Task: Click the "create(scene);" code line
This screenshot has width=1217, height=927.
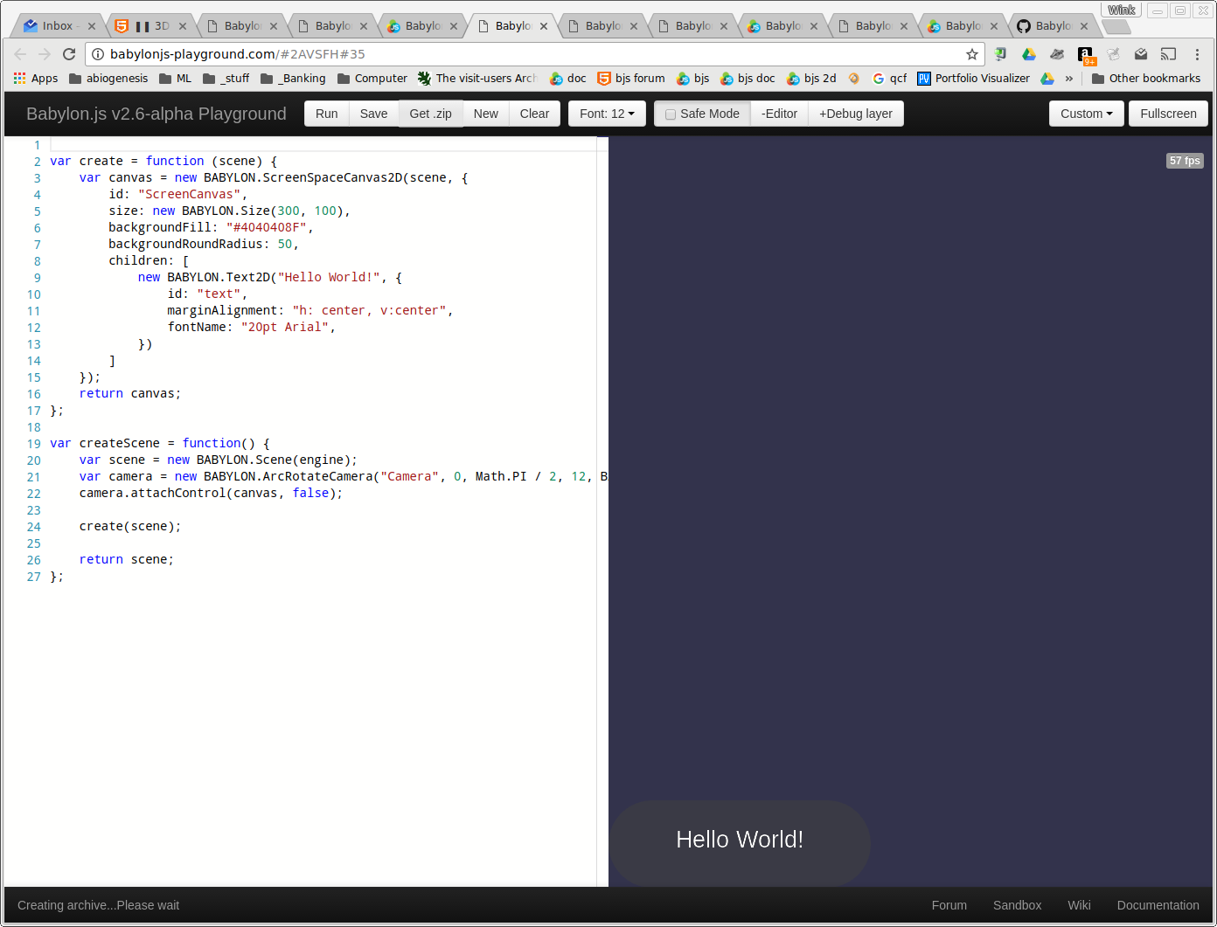Action: [130, 526]
